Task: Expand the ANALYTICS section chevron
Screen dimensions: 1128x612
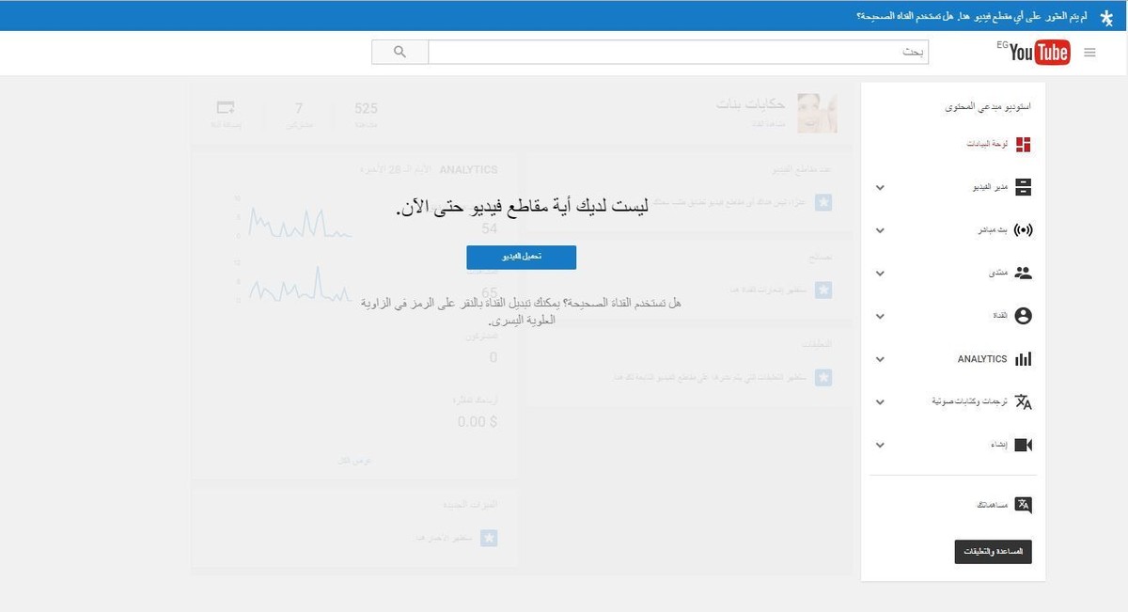Action: coord(880,358)
